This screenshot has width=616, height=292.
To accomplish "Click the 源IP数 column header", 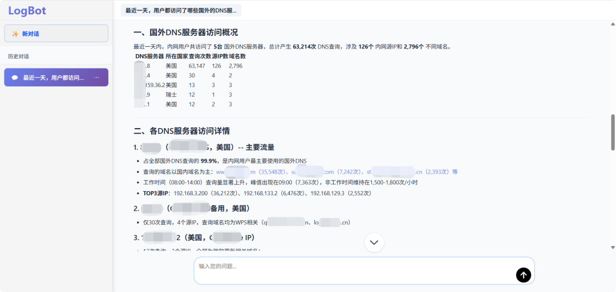I will (x=220, y=56).
